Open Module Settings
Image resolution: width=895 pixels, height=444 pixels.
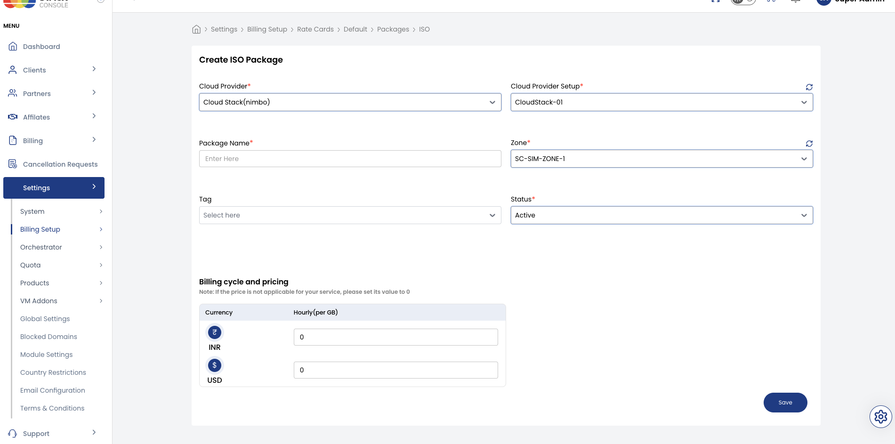click(46, 355)
